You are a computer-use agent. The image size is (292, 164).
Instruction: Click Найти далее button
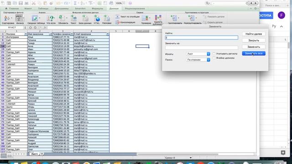(x=254, y=34)
